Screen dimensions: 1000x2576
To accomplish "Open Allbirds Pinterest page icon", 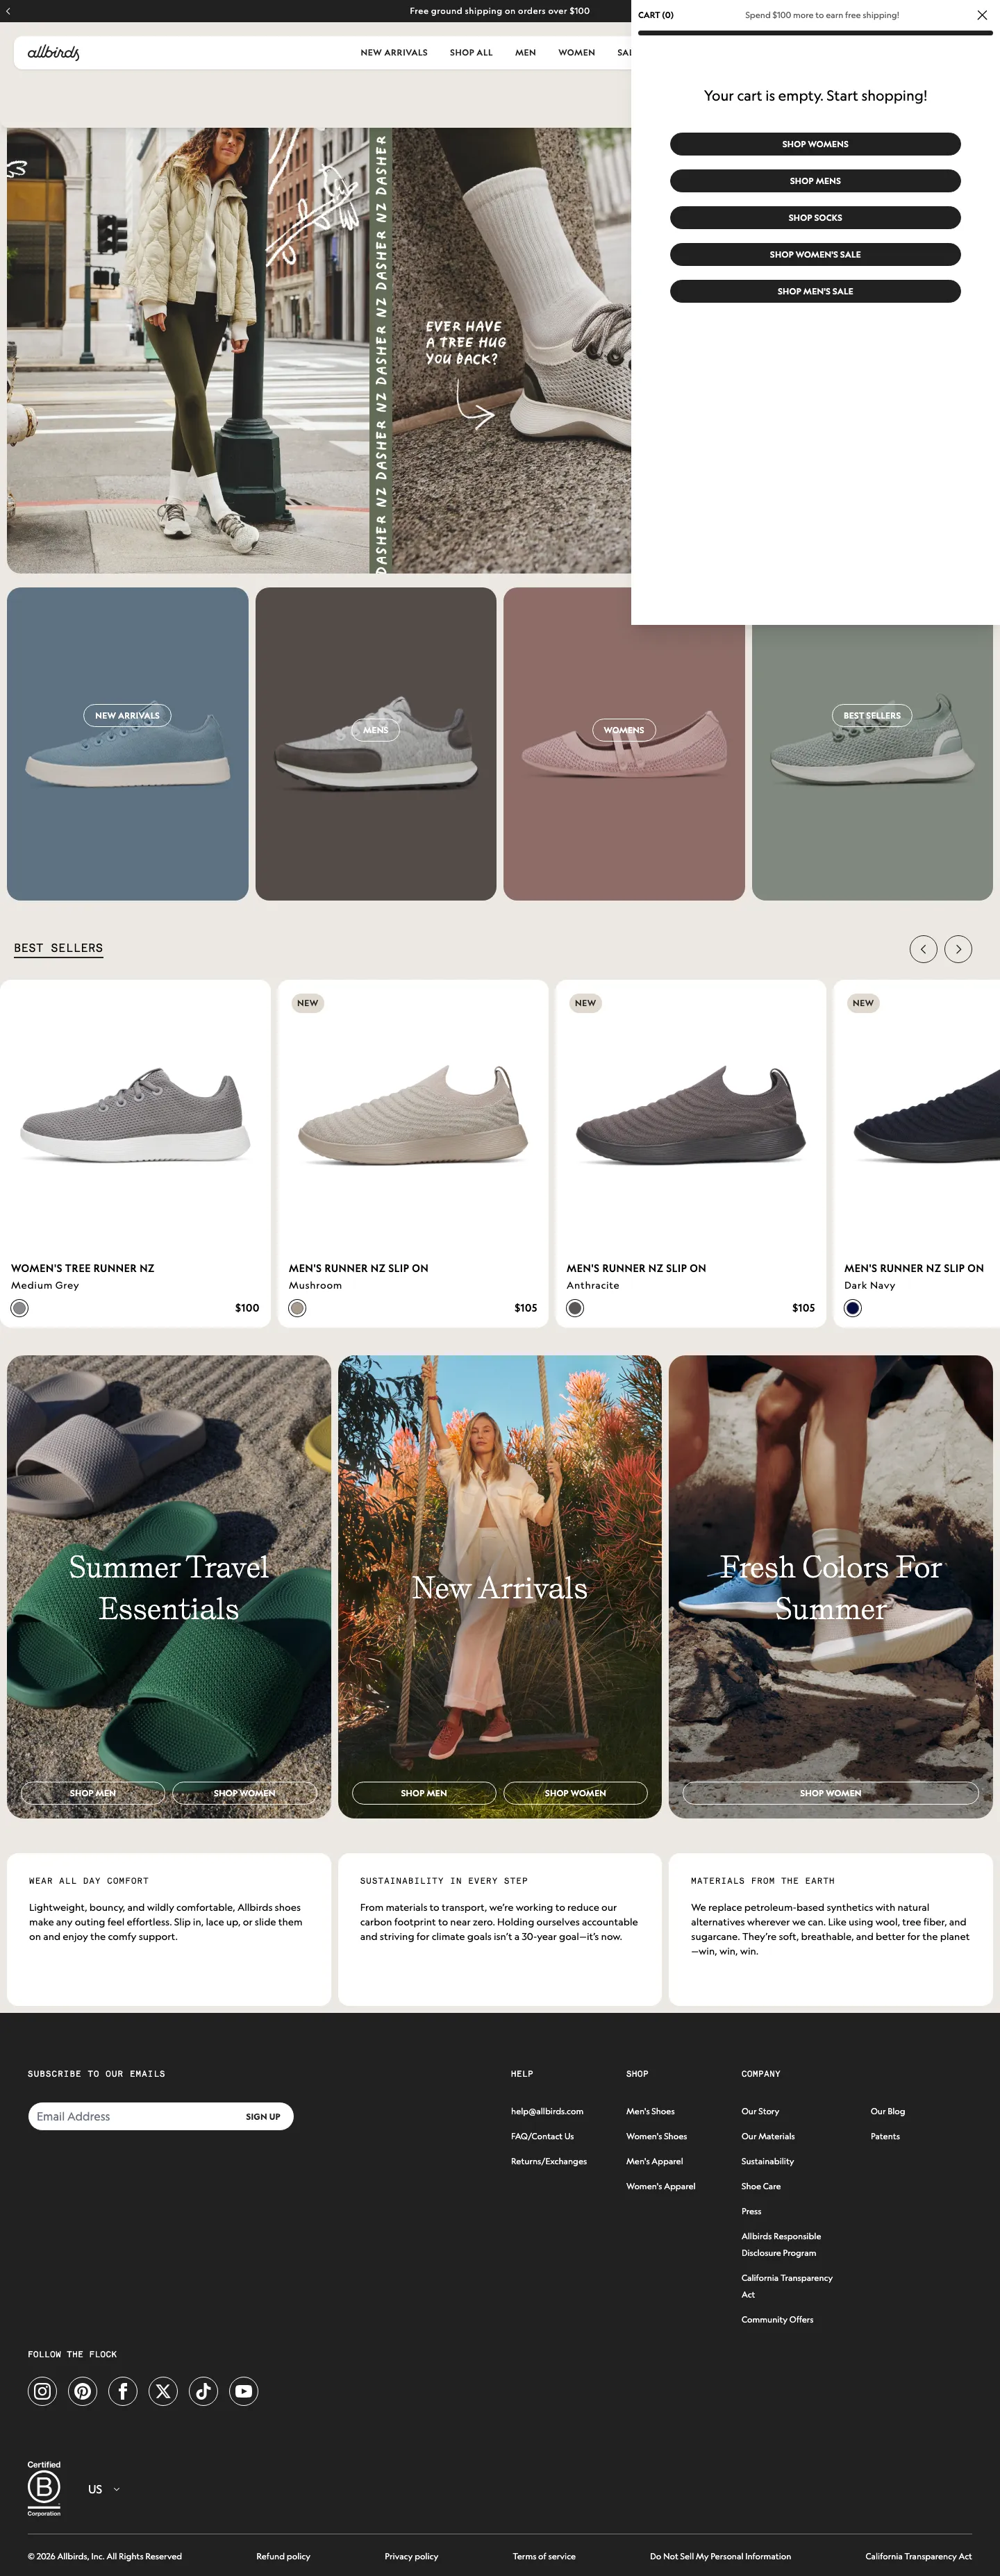I will [83, 2391].
